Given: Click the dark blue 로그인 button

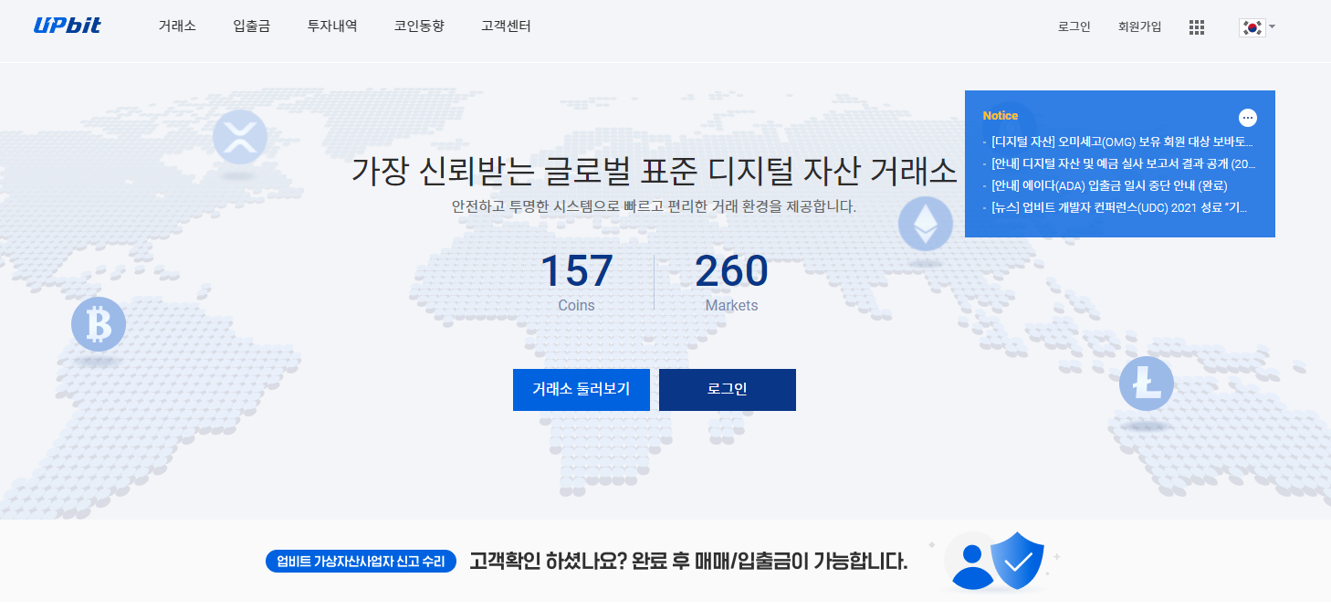Looking at the screenshot, I should 728,390.
